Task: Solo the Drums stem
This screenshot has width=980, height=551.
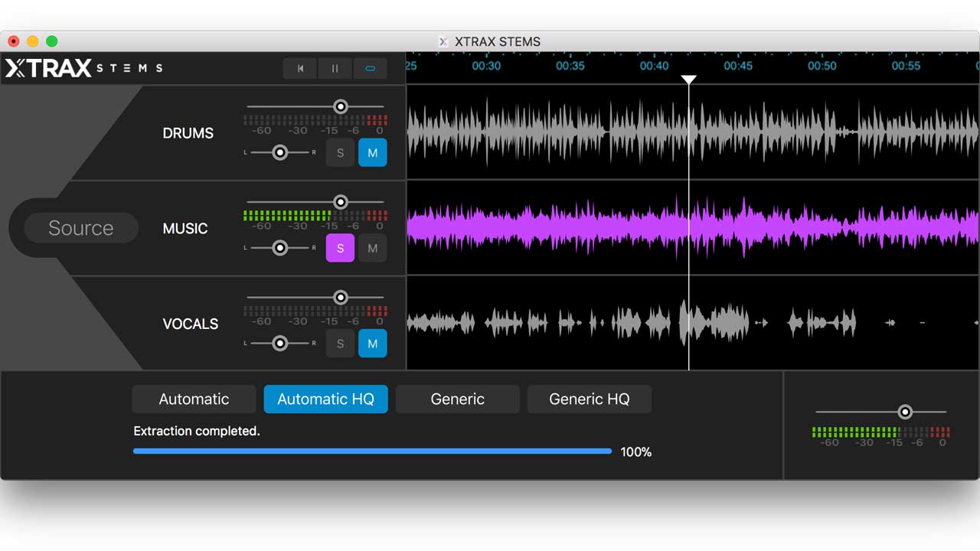Action: pyautogui.click(x=340, y=152)
